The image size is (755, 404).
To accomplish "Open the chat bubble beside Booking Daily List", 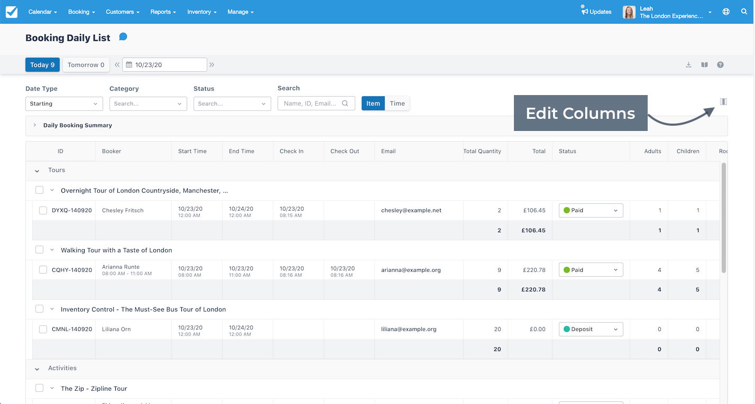I will (x=123, y=37).
